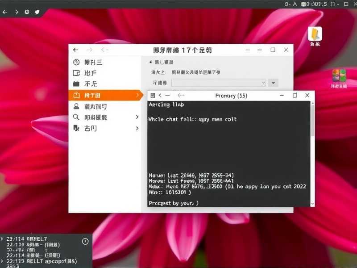This screenshot has height=268, width=357.
Task: Click the search magnifier icon in the sidebar
Action: coord(77,117)
